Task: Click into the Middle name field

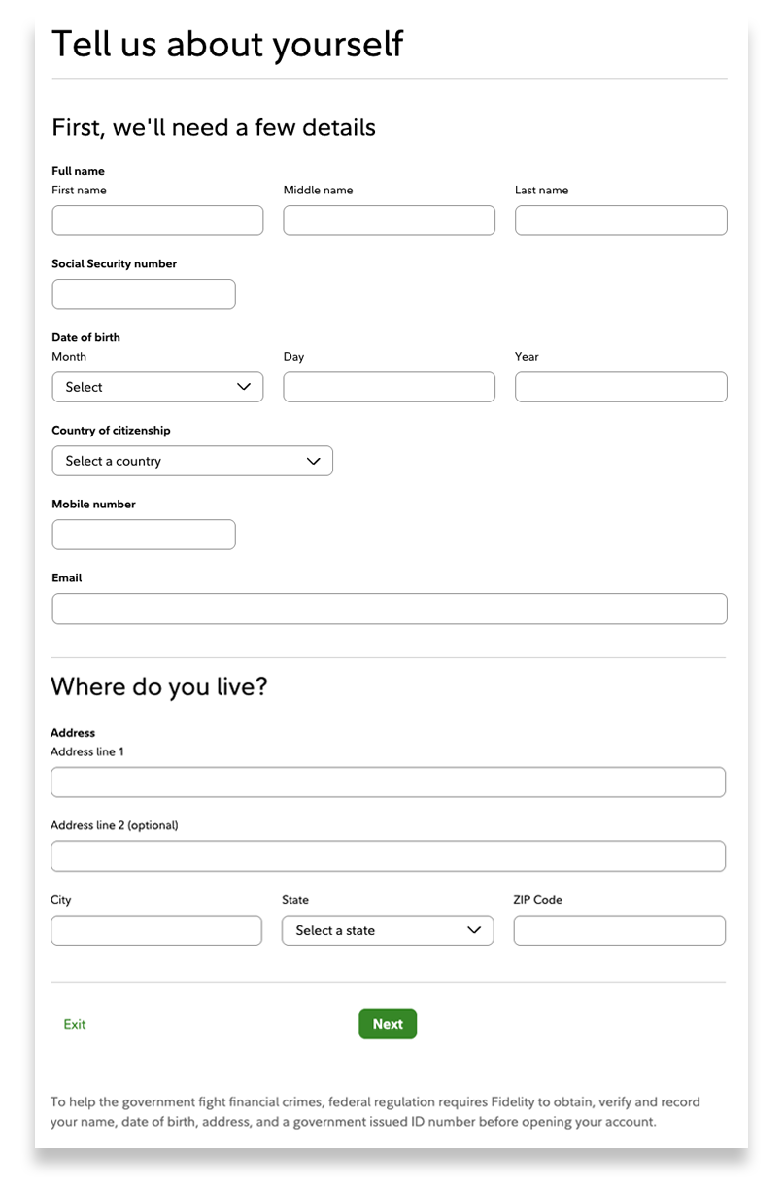Action: [389, 221]
